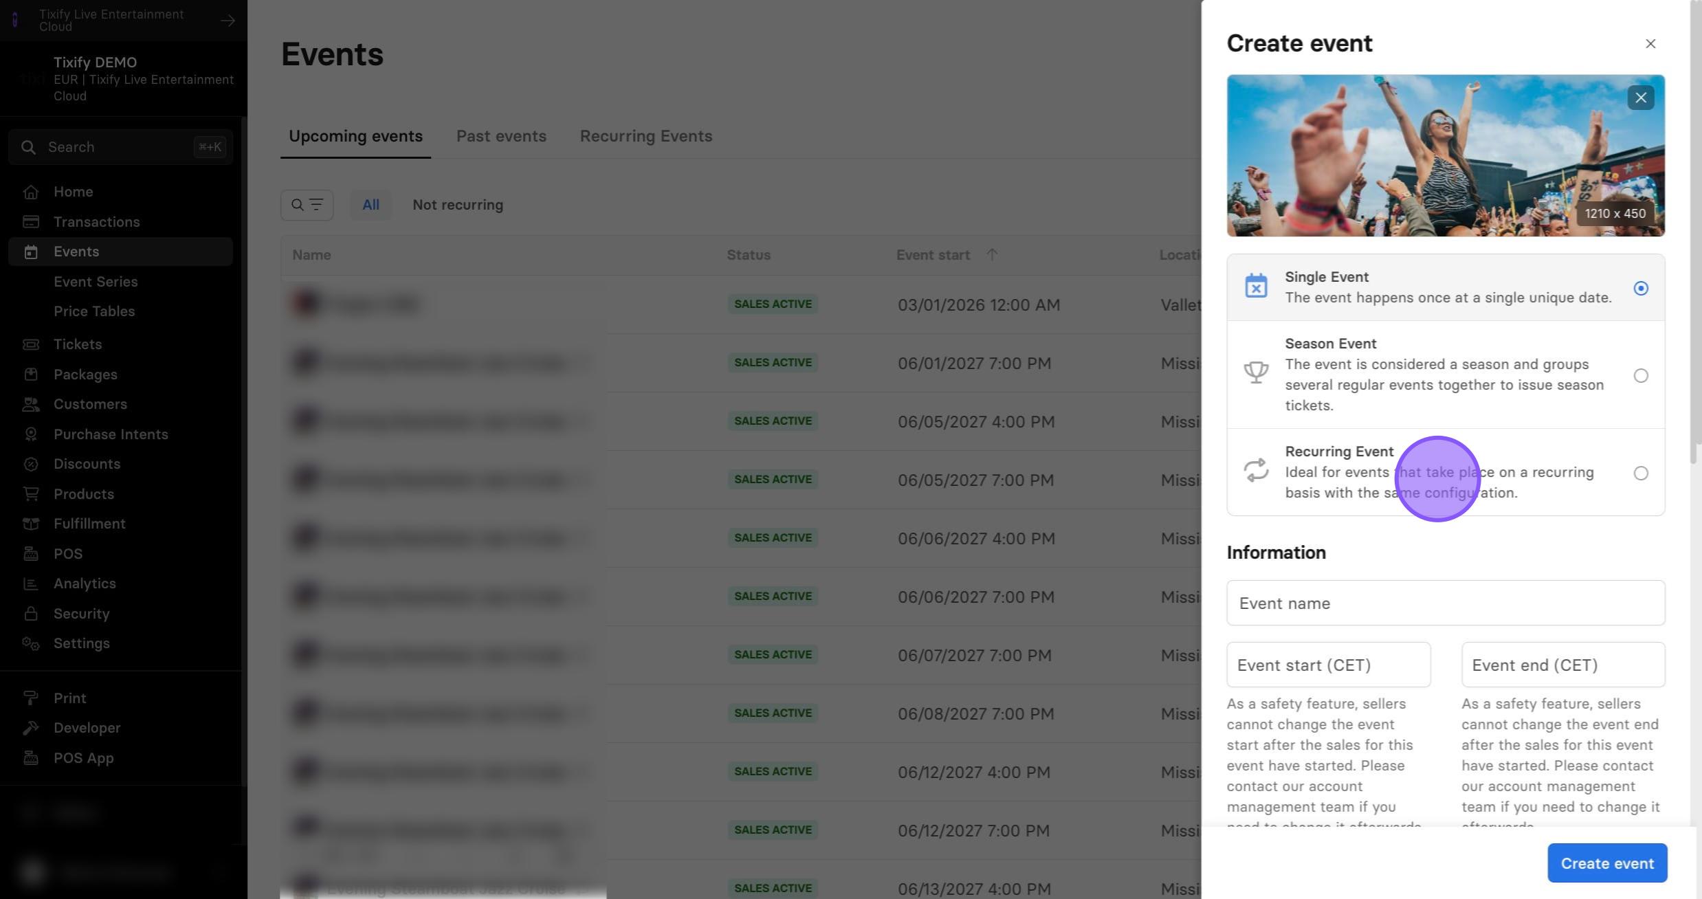Open Event Series submenu item
This screenshot has width=1702, height=899.
[x=96, y=282]
